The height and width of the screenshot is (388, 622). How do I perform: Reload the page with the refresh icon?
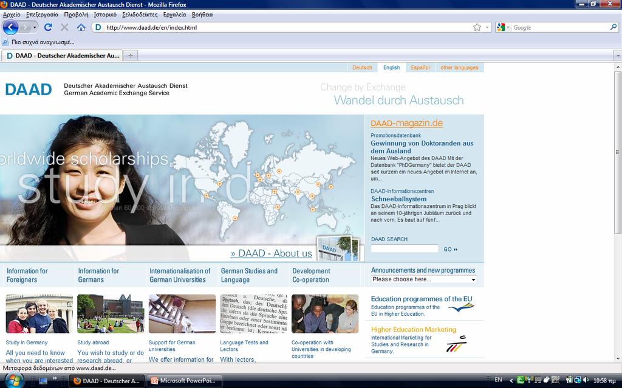coord(48,27)
